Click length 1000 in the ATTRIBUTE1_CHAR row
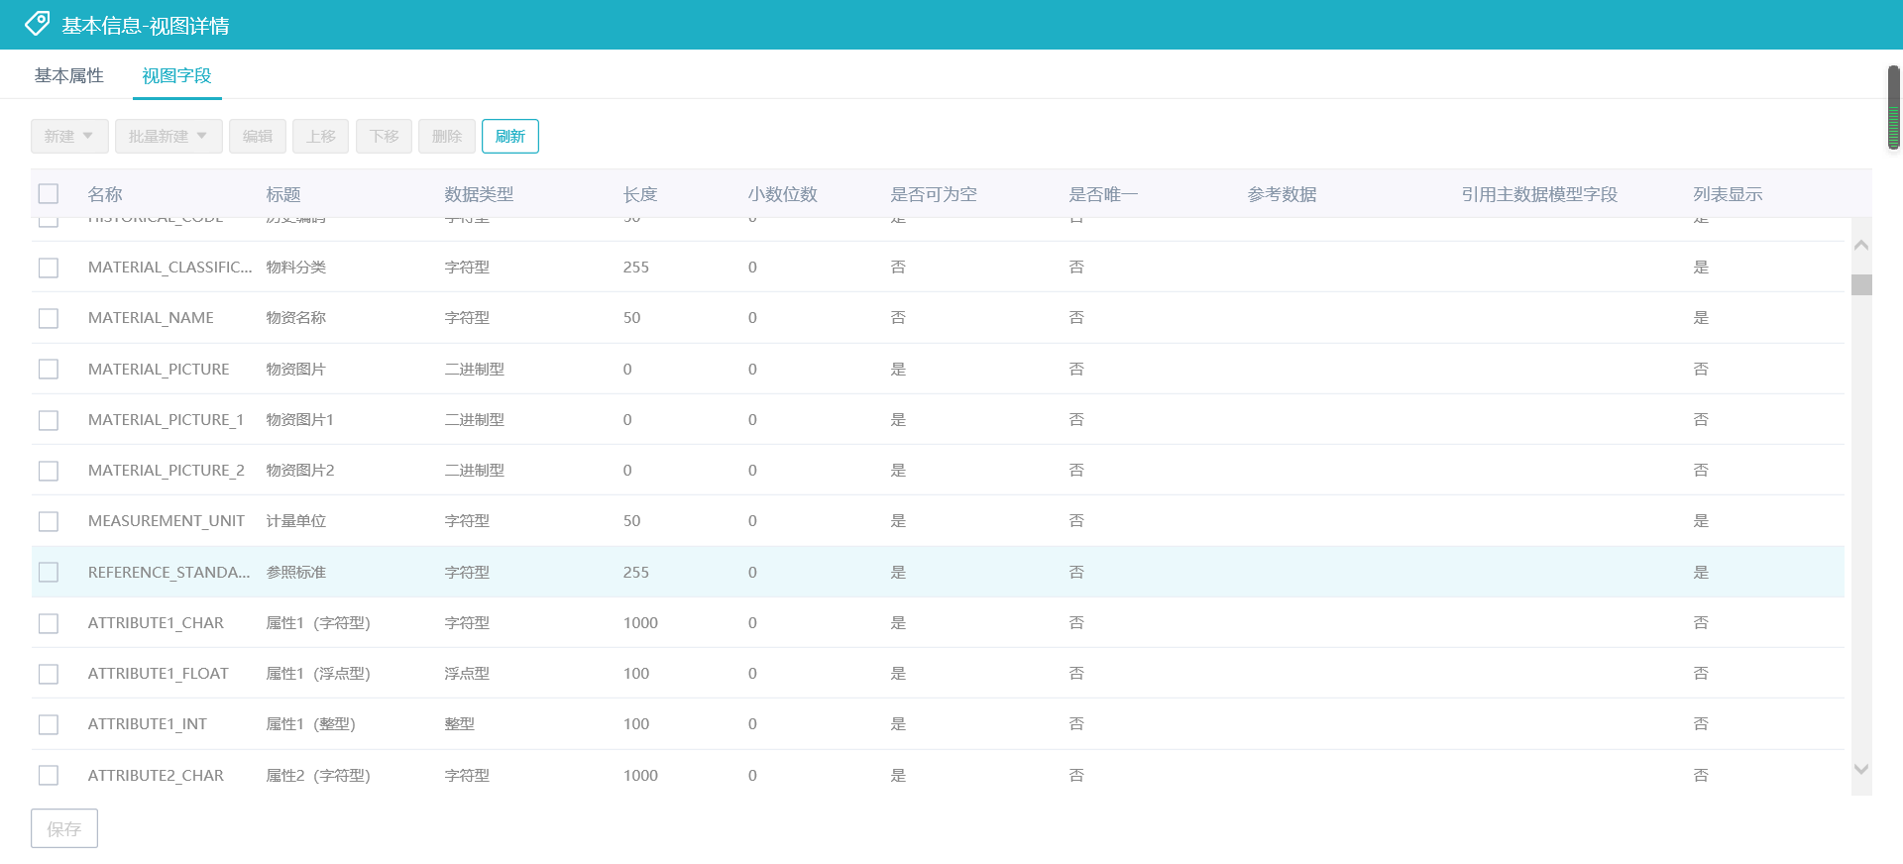1903x864 pixels. (x=640, y=623)
